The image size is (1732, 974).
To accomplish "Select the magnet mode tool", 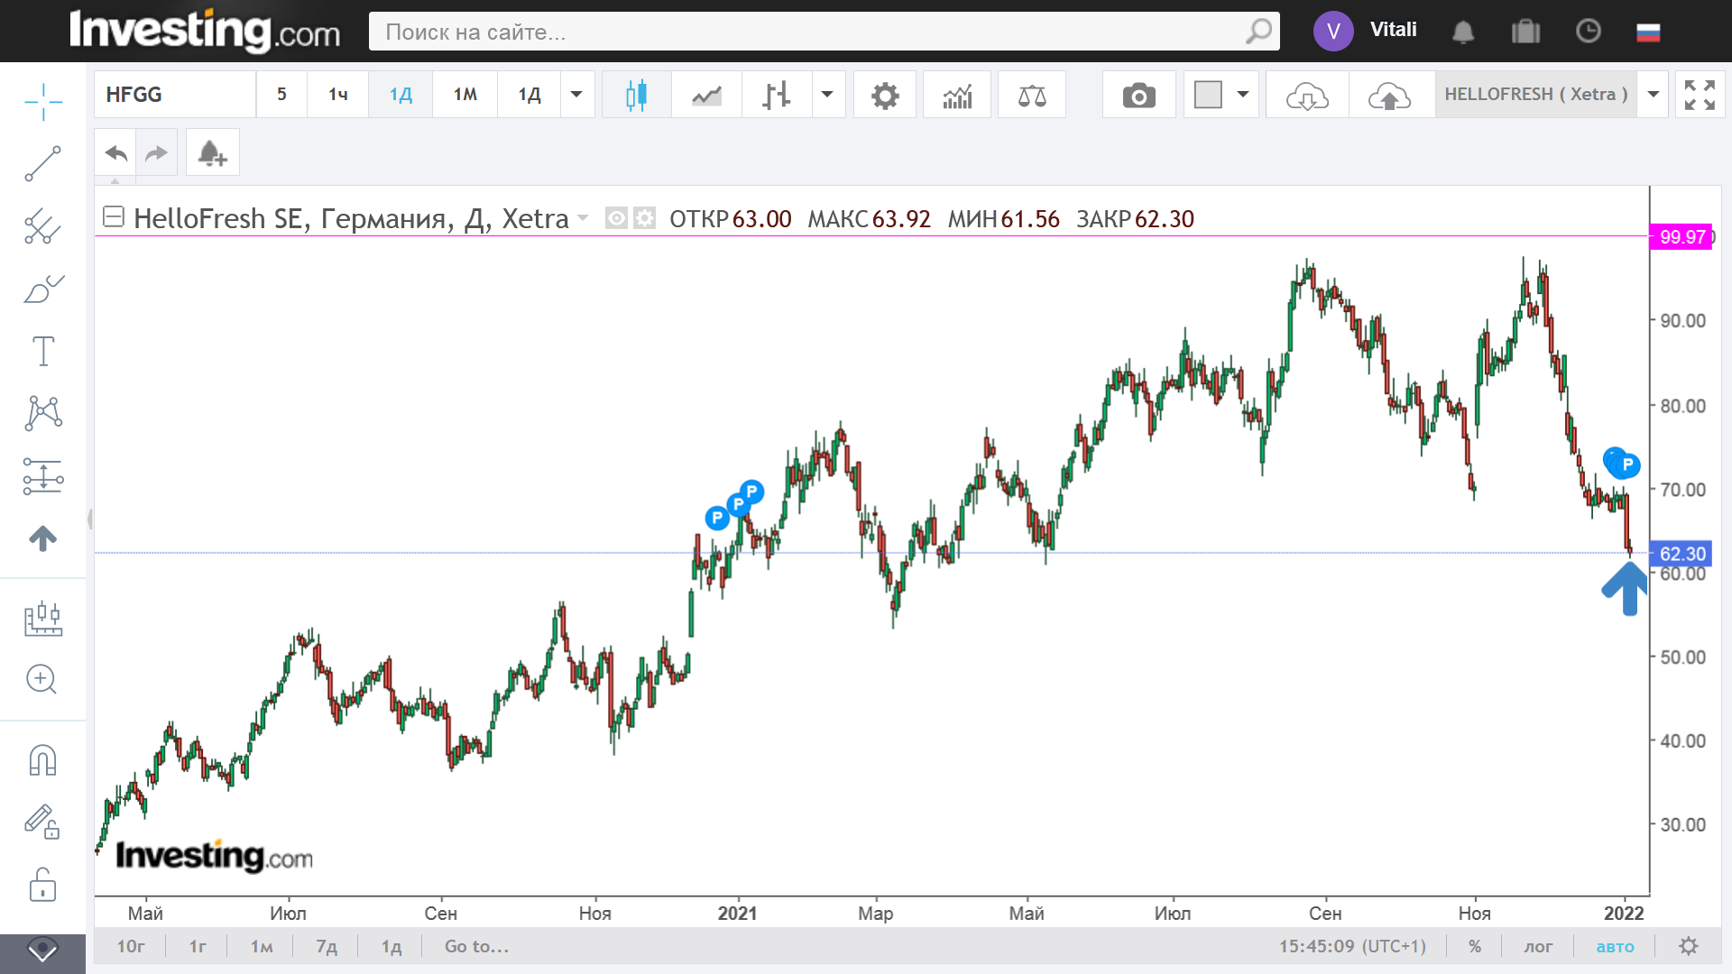I will point(42,760).
